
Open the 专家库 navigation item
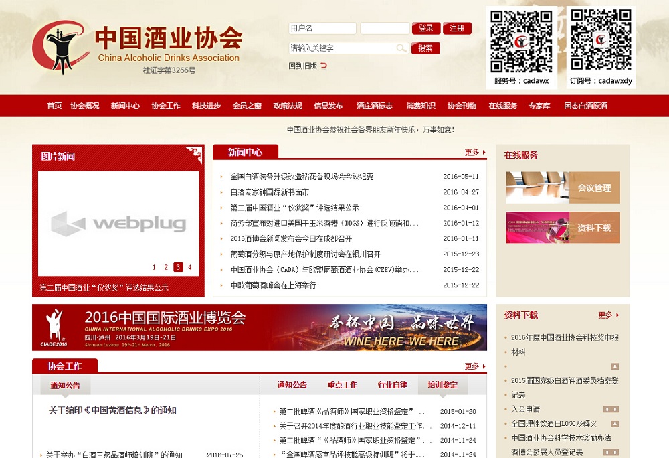coord(539,106)
